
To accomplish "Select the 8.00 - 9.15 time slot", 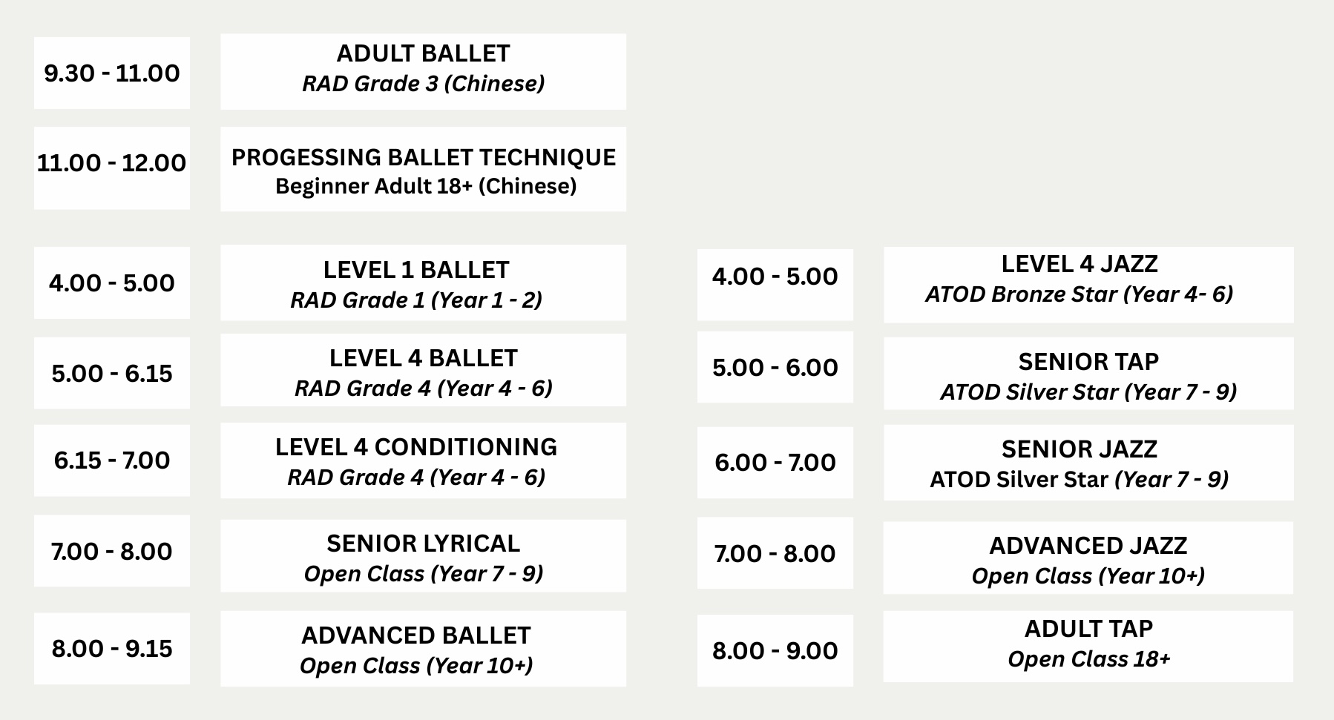I will click(x=112, y=648).
